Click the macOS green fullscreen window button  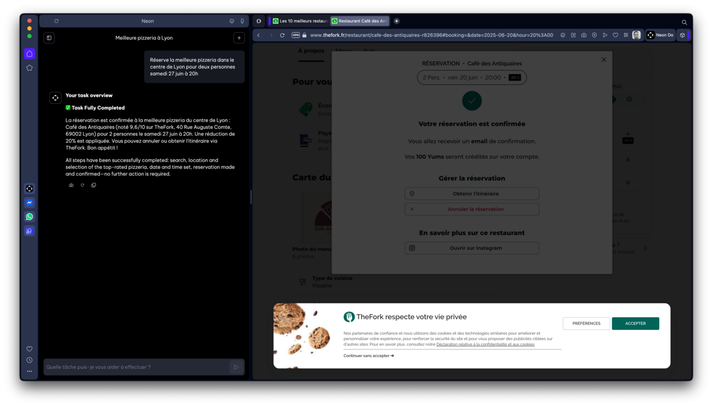click(x=29, y=36)
